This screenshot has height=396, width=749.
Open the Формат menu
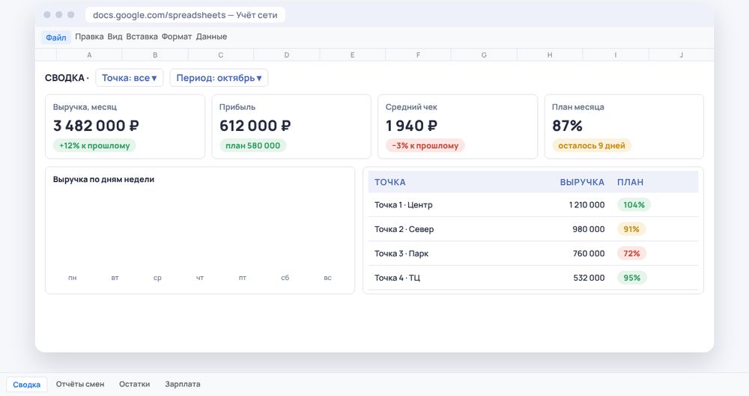click(176, 36)
